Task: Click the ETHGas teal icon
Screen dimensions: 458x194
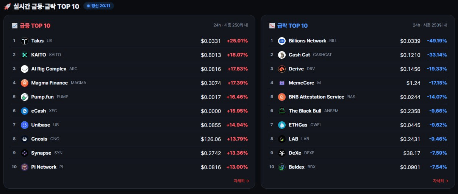Action: coord(282,125)
